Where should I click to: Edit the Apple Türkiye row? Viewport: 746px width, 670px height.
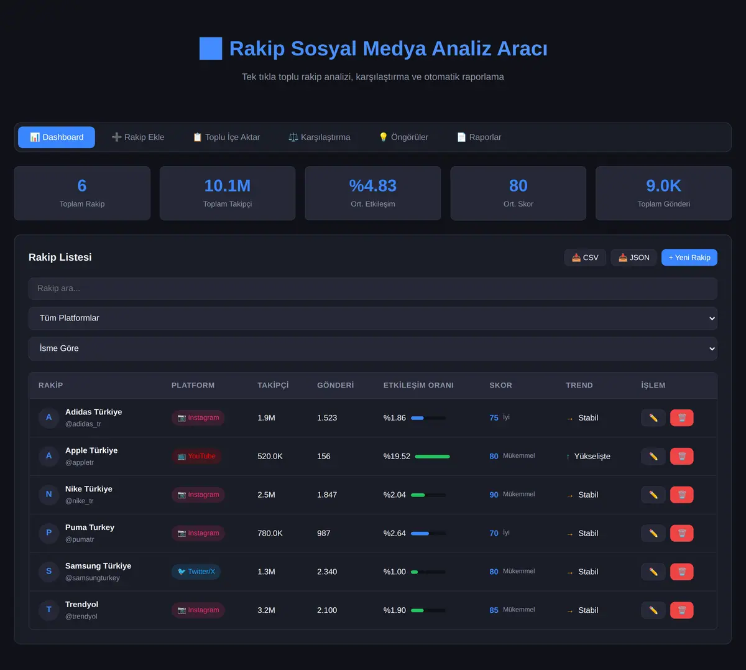653,457
